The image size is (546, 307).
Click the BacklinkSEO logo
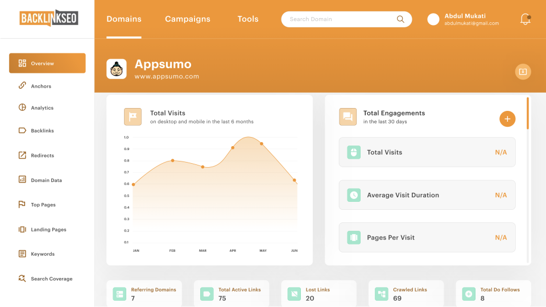click(49, 18)
